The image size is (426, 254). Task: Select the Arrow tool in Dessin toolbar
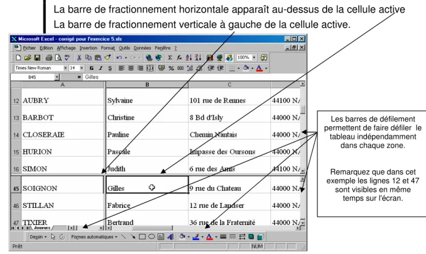[x=133, y=237]
